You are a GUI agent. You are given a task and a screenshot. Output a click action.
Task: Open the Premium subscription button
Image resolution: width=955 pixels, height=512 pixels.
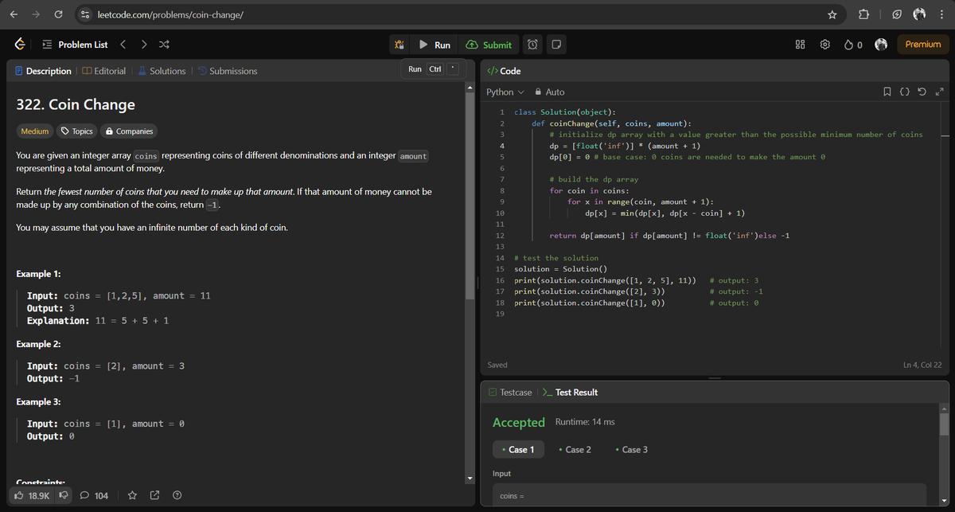coord(923,45)
